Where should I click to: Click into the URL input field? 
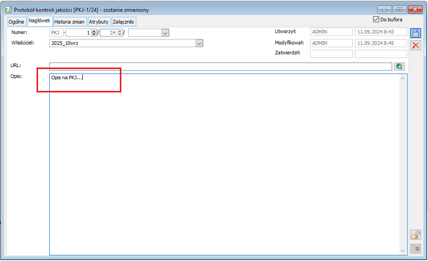(x=220, y=67)
